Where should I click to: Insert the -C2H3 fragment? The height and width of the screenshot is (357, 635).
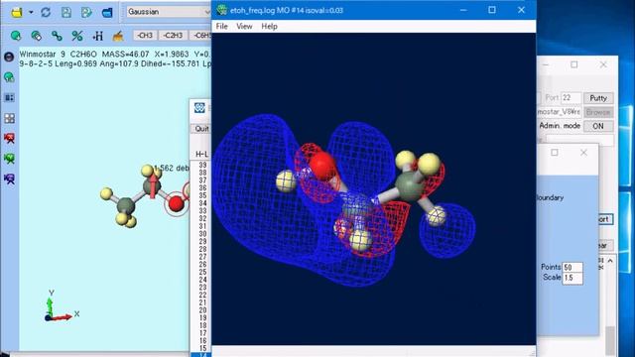coord(173,36)
